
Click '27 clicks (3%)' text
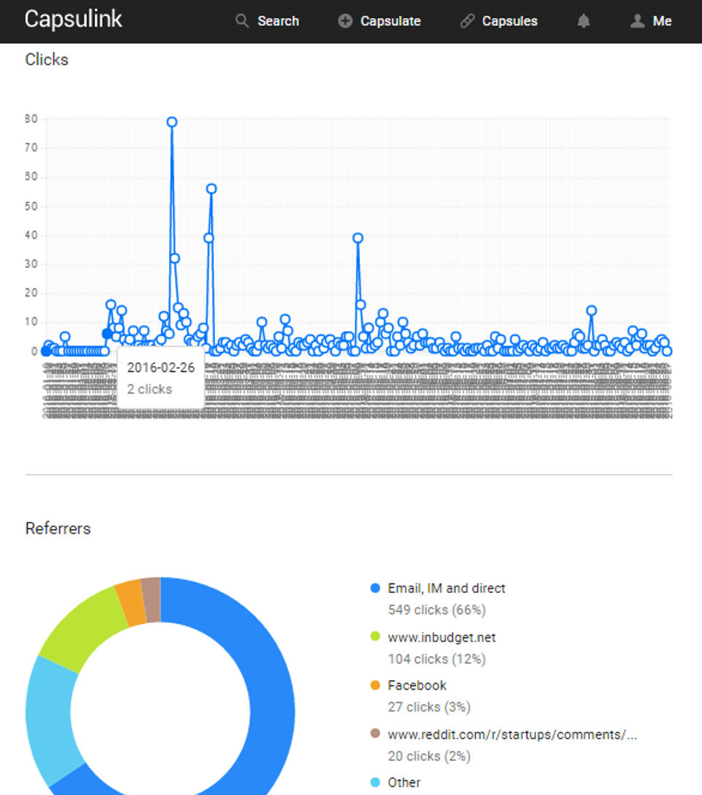tap(429, 707)
